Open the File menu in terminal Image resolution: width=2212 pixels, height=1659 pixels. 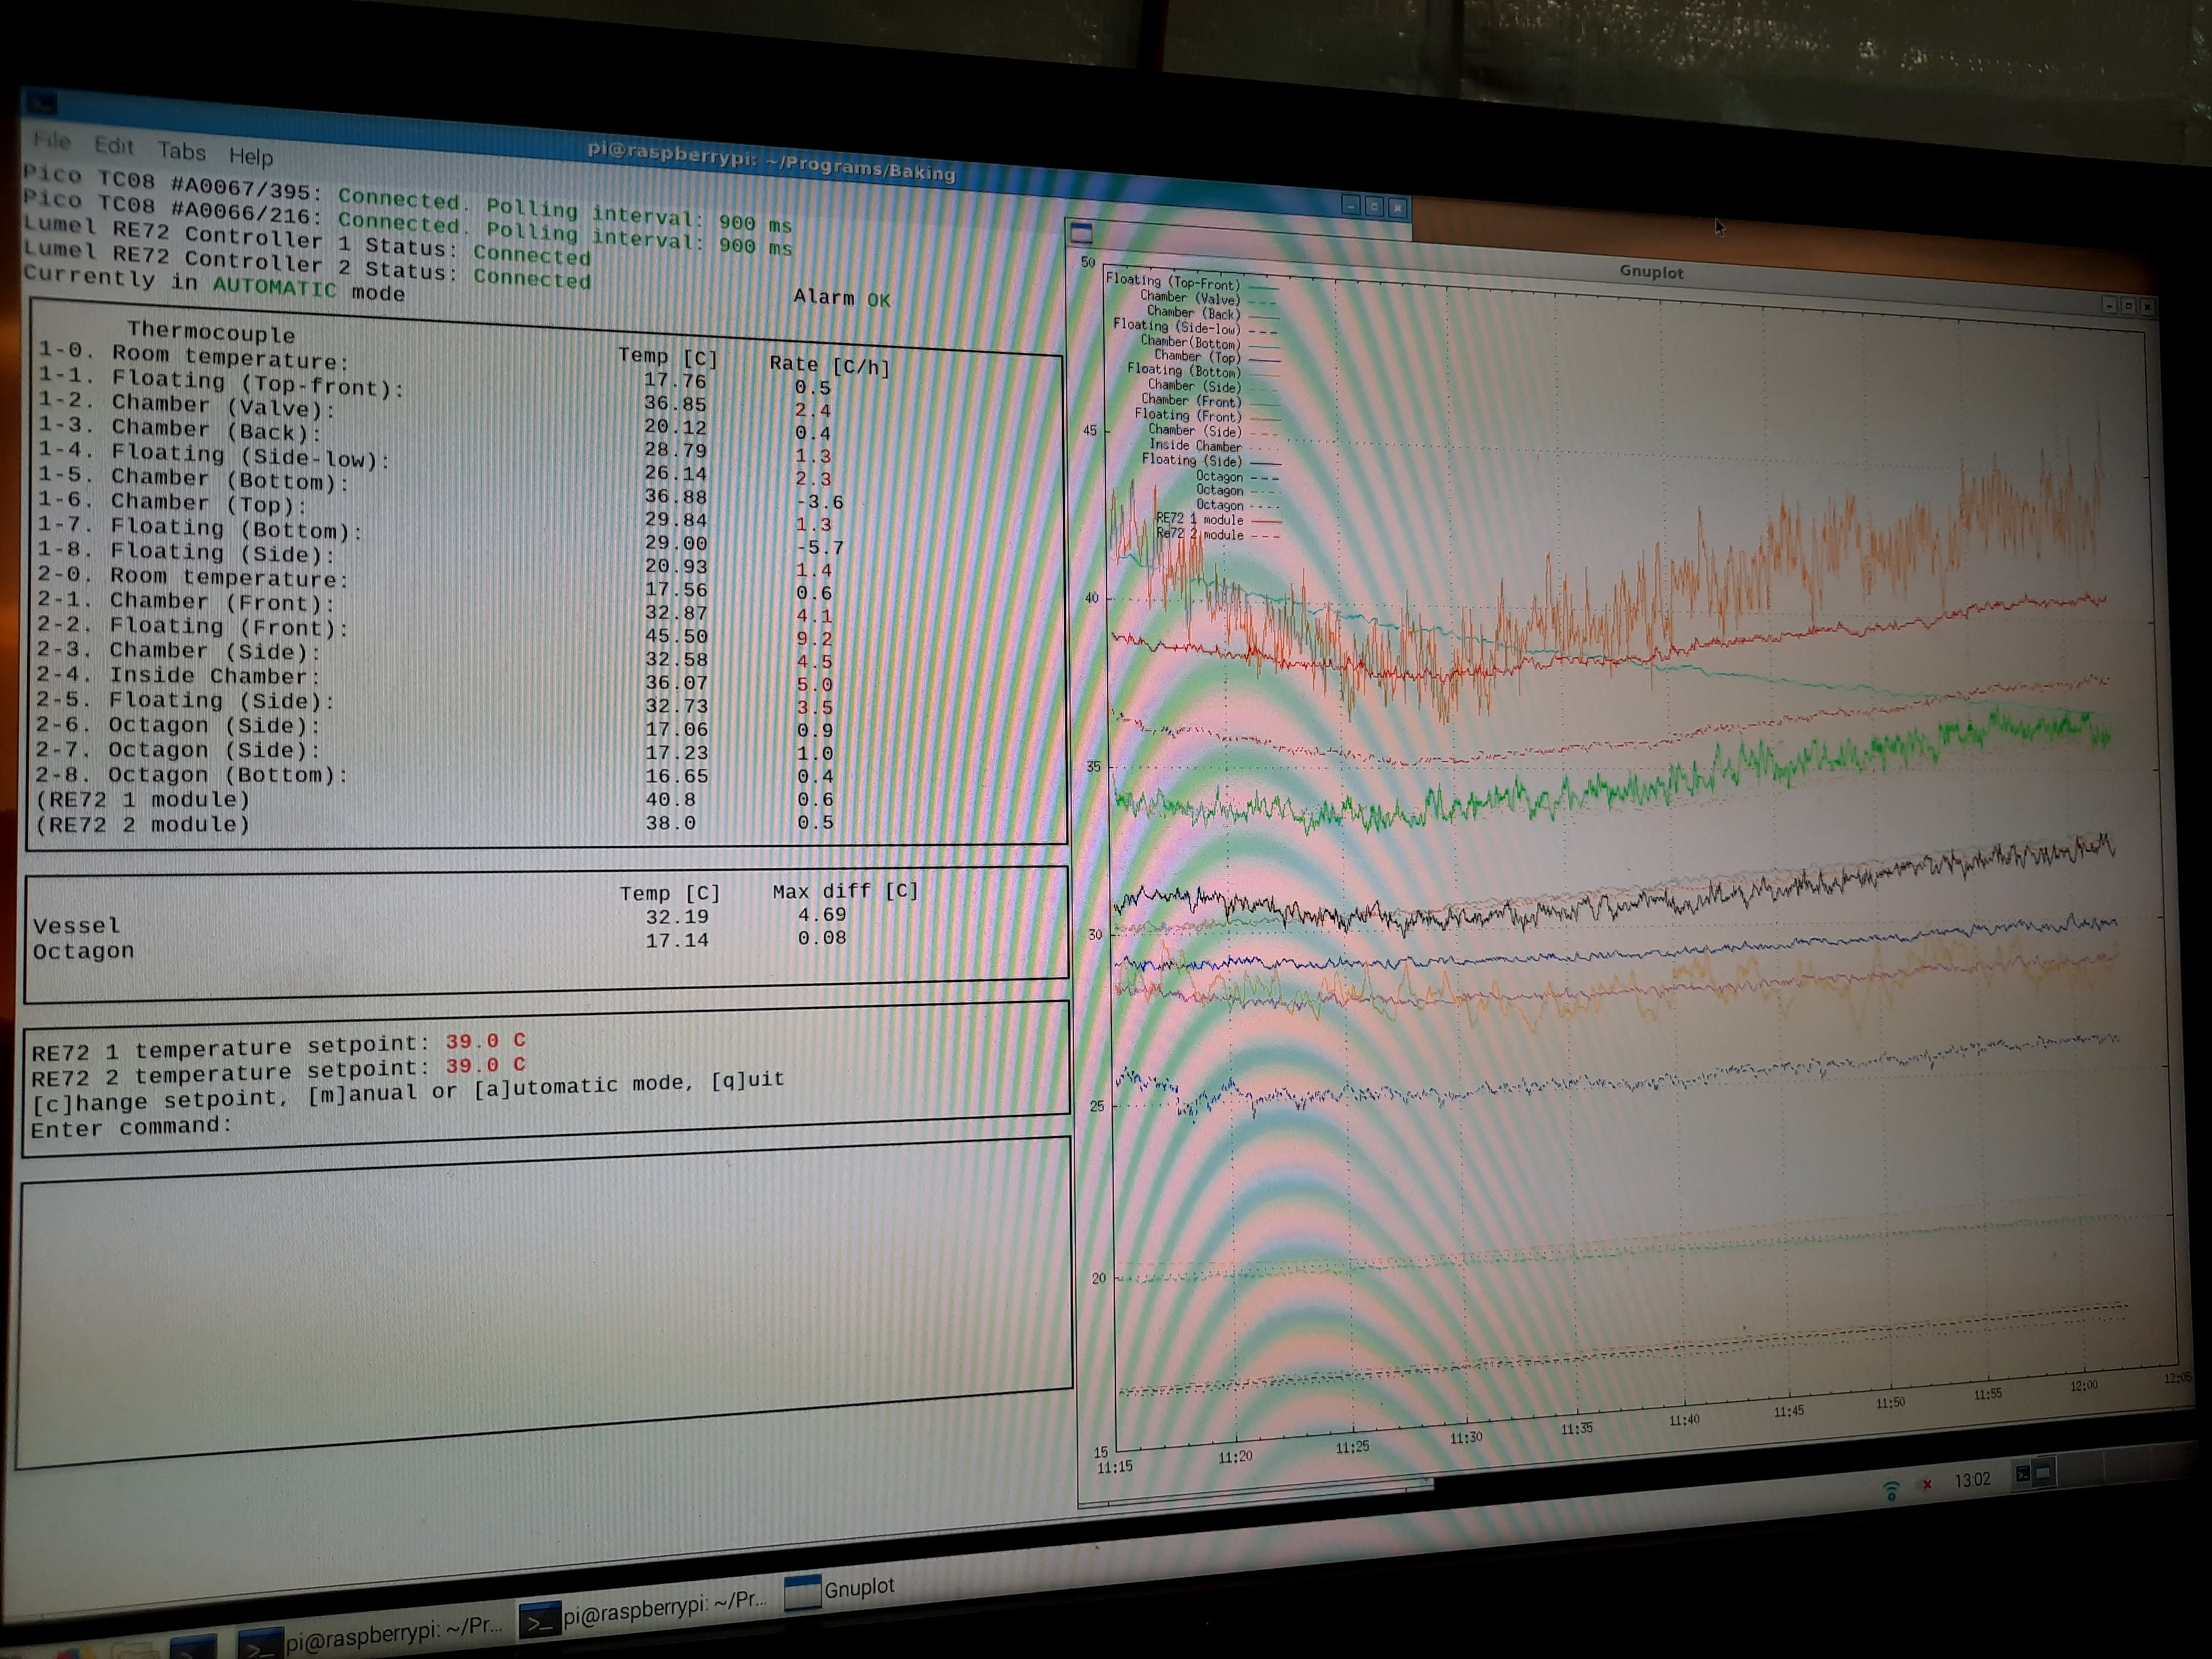pyautogui.click(x=52, y=140)
